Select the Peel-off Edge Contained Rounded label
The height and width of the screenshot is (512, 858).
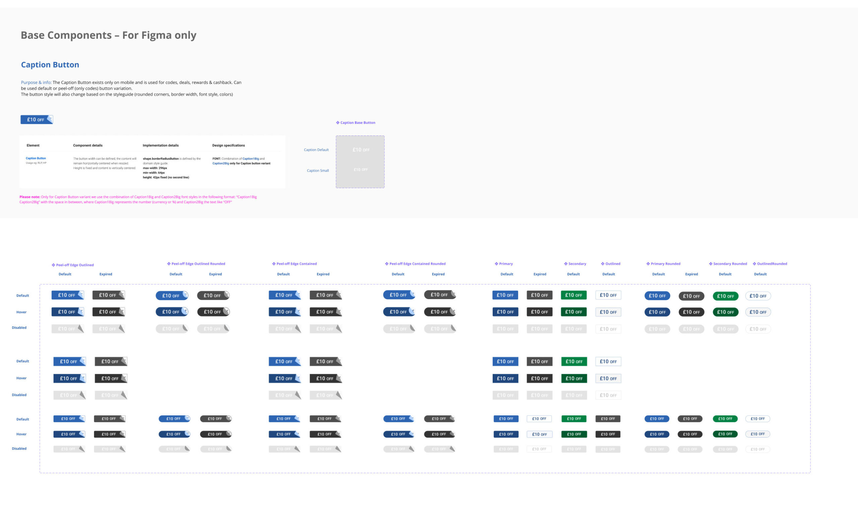coord(417,264)
